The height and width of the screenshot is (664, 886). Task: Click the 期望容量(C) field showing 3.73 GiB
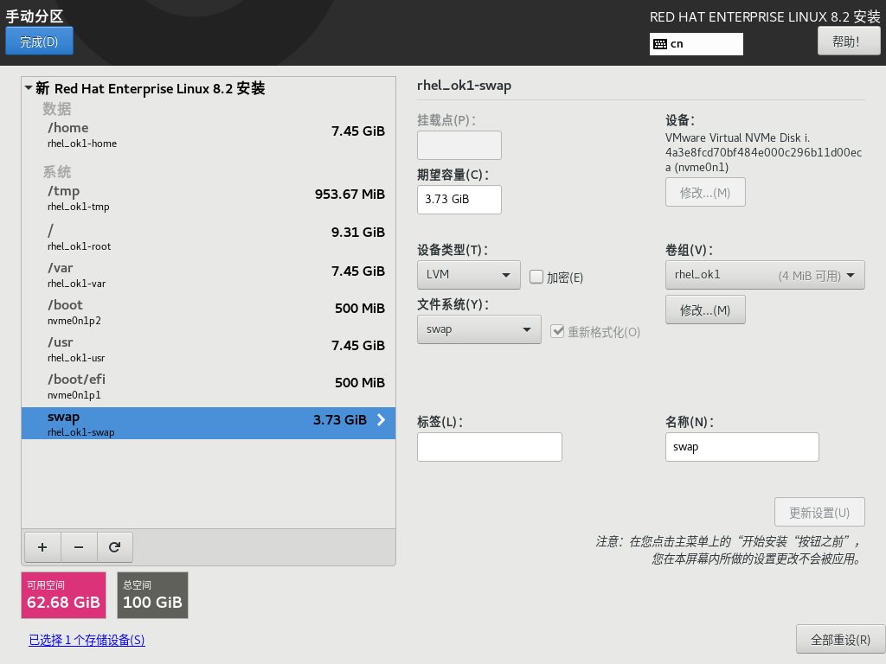click(x=459, y=200)
